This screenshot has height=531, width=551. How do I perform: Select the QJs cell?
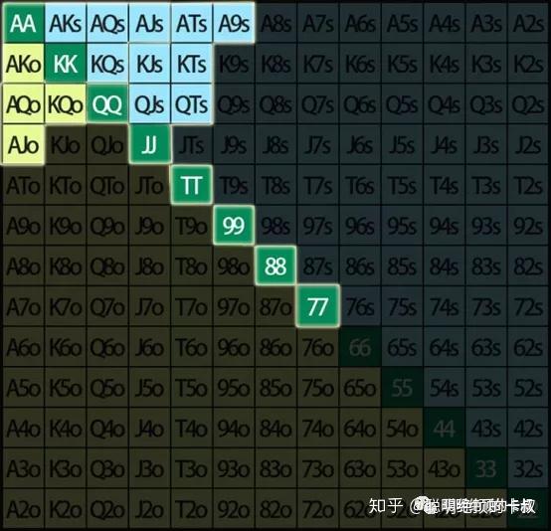[150, 104]
